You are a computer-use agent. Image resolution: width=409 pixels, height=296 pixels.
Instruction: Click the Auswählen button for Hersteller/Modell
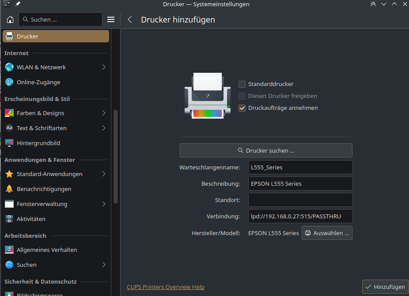327,233
